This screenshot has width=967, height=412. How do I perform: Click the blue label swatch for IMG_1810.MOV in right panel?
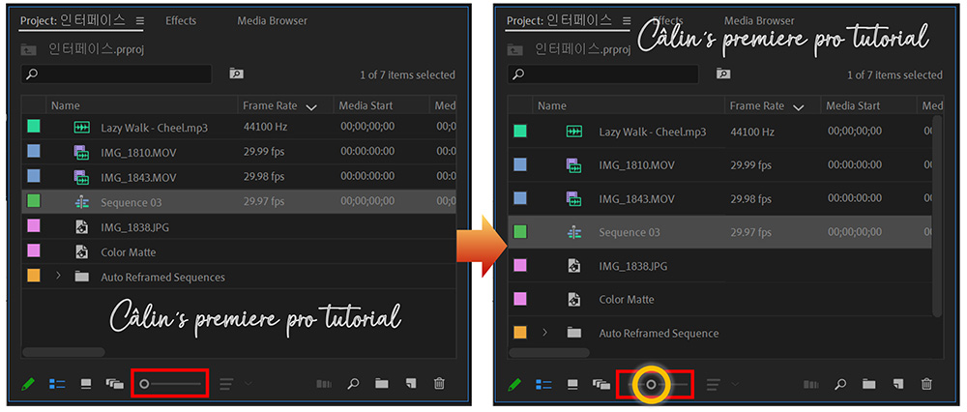point(520,164)
